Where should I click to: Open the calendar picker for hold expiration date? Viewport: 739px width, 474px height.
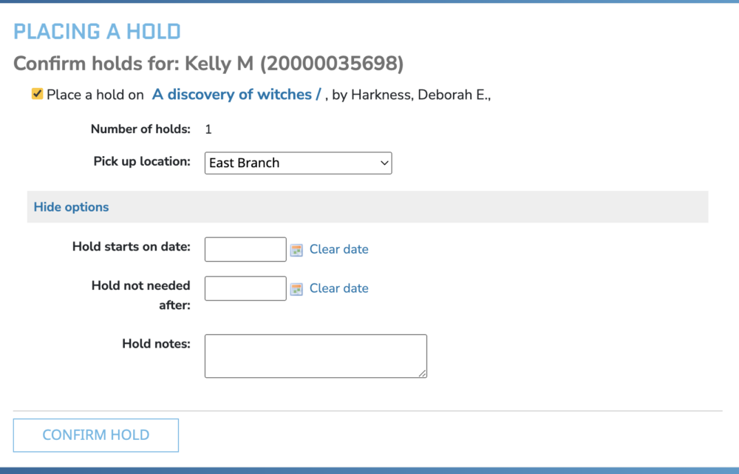(296, 288)
